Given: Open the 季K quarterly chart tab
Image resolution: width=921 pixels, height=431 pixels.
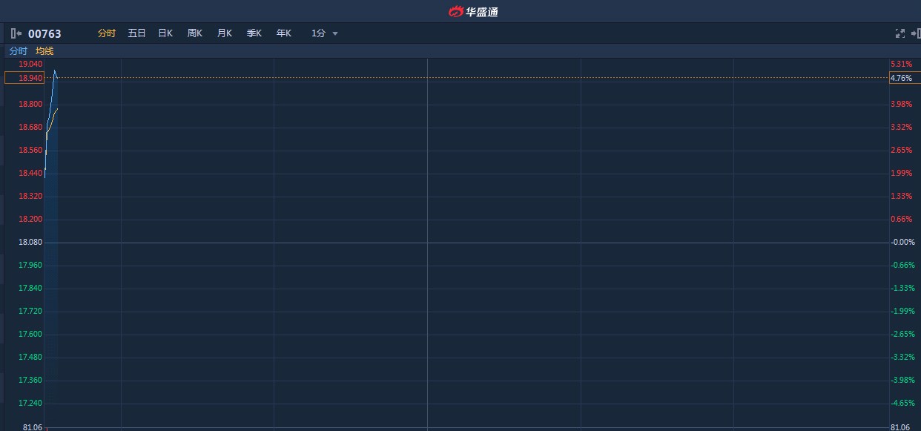Looking at the screenshot, I should tap(254, 33).
